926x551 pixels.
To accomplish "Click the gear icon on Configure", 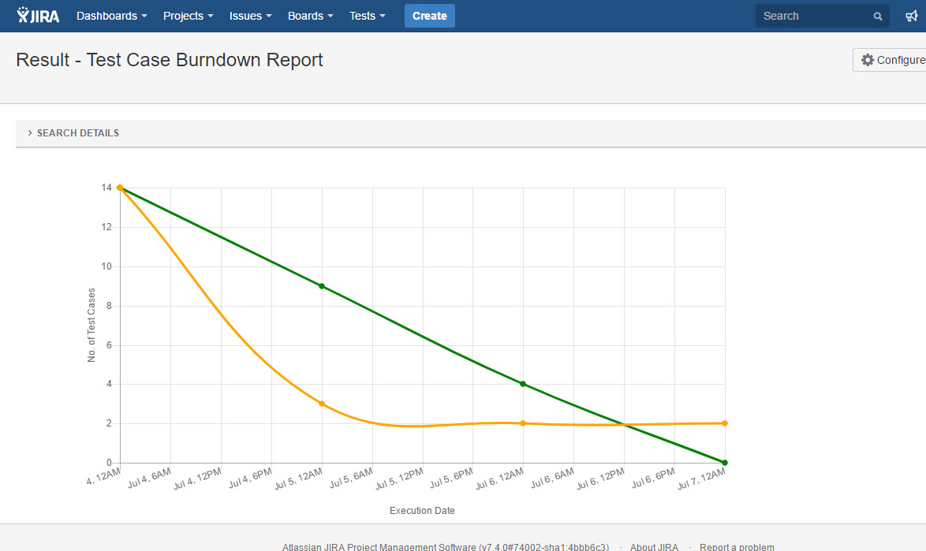I will click(x=868, y=60).
